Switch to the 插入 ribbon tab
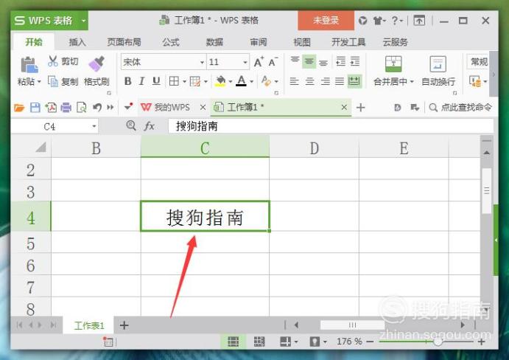Screen dimensions: 509x360 point(77,42)
